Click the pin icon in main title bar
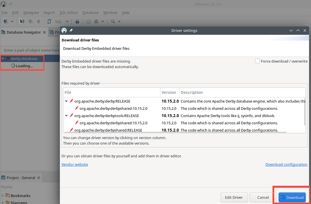This screenshot has width=311, height=204. click(x=10, y=4)
